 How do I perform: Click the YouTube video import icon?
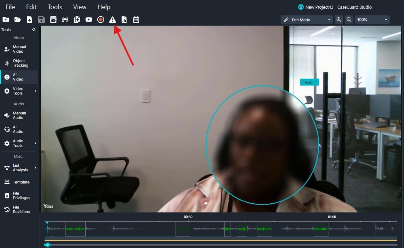pyautogui.click(x=89, y=20)
